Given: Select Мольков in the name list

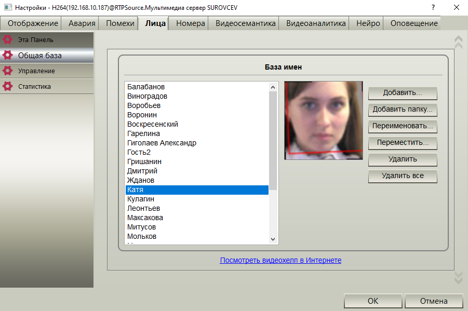Looking at the screenshot, I should coord(197,236).
